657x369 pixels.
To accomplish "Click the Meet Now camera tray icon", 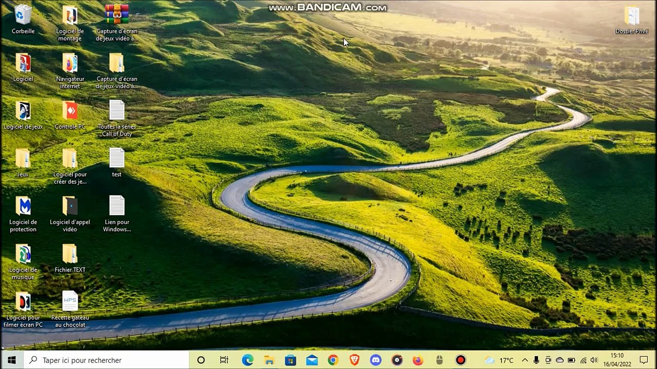I will pyautogui.click(x=548, y=360).
